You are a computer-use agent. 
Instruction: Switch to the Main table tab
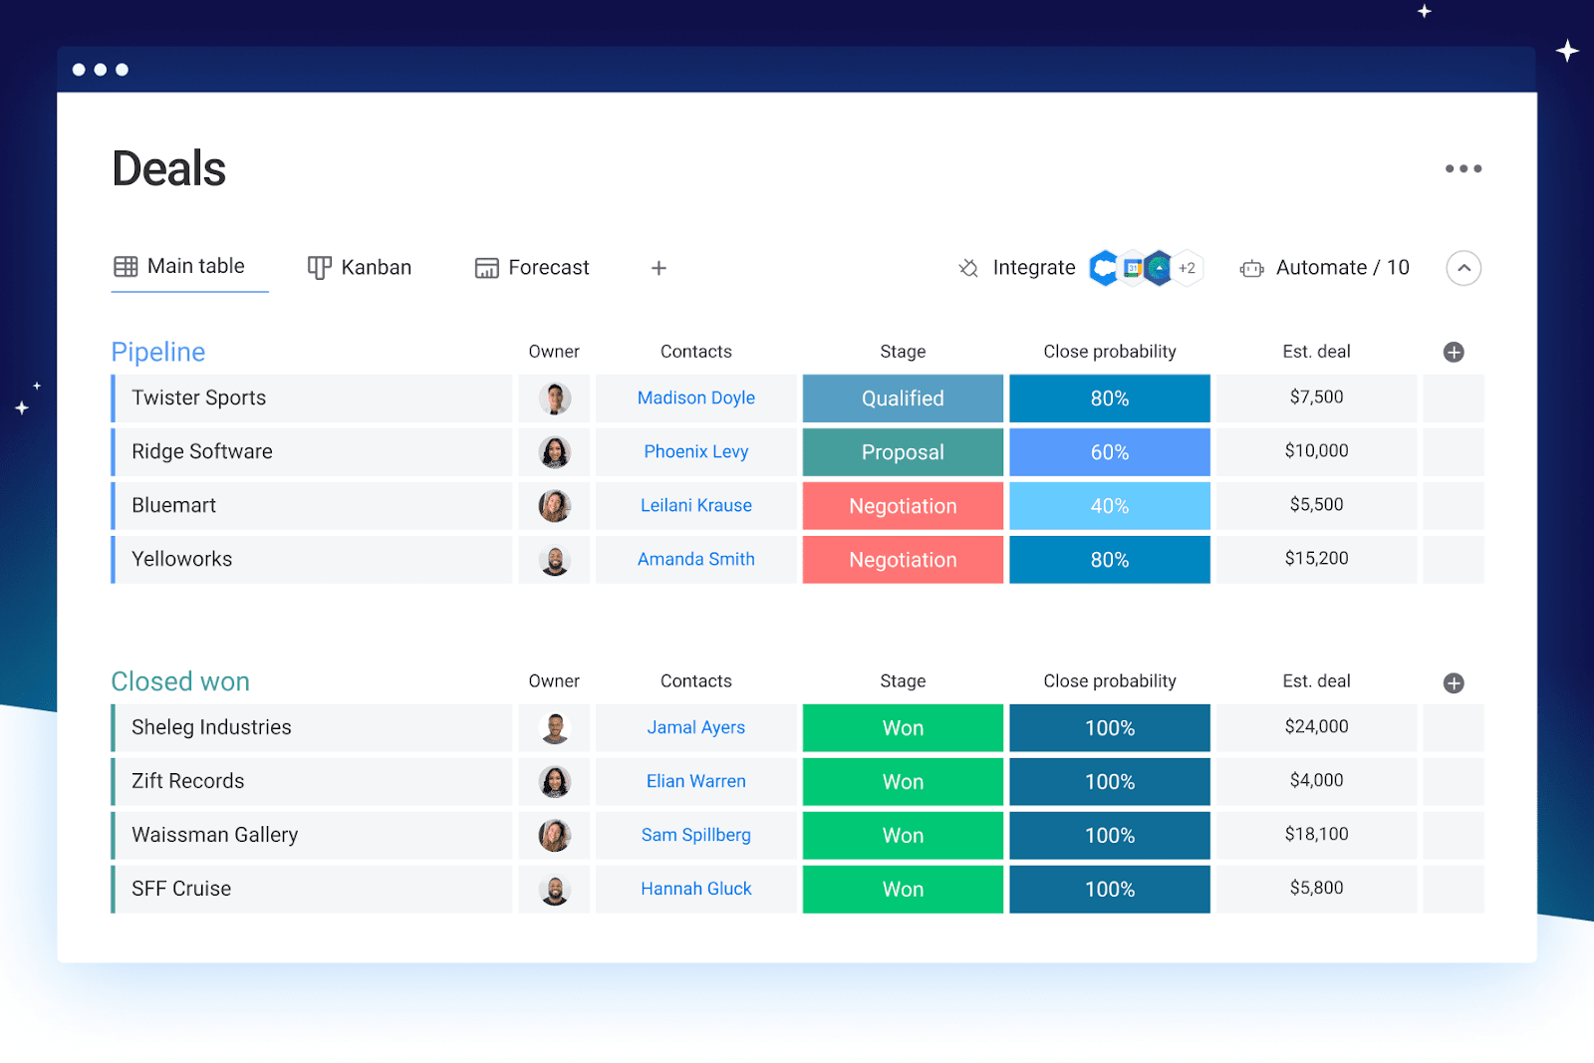(x=189, y=266)
